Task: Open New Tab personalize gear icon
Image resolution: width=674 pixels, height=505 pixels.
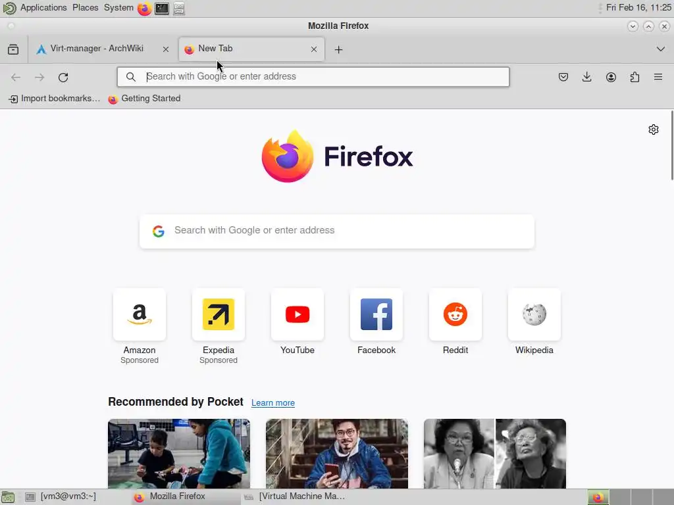Action: (654, 130)
